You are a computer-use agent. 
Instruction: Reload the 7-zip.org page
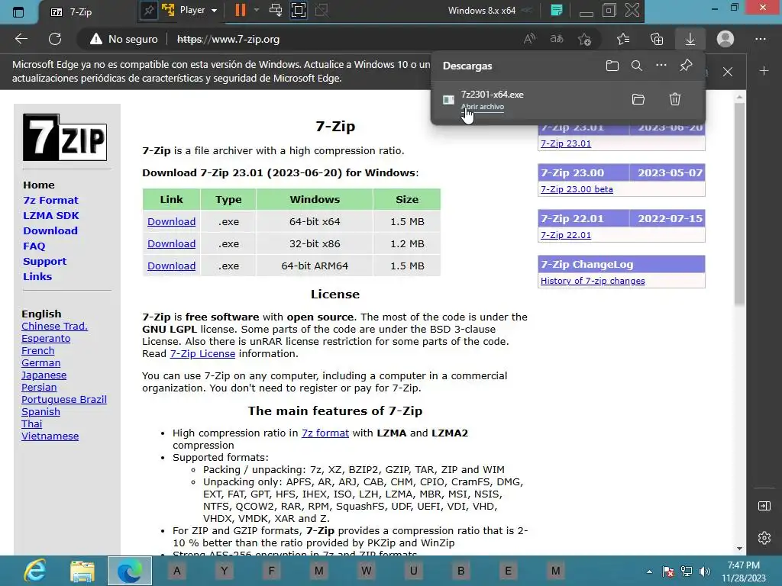pos(55,39)
